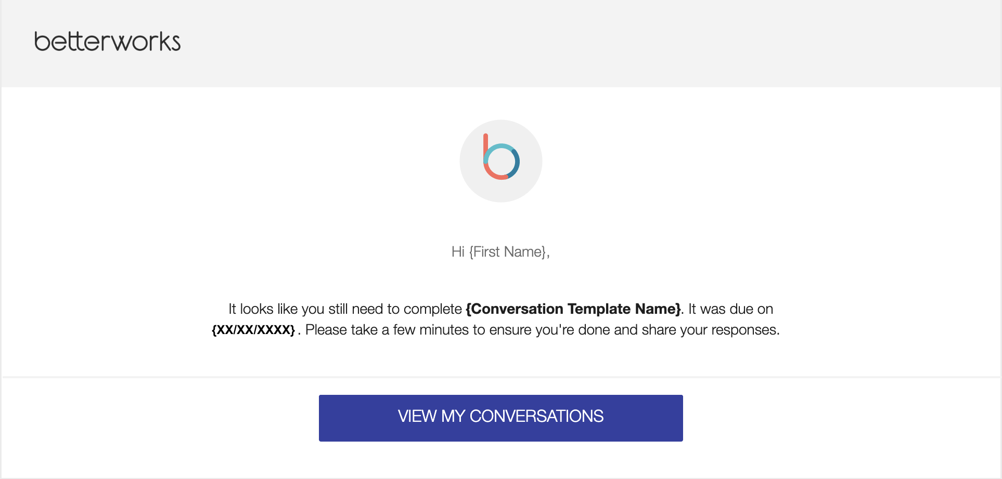Click the {First Name} placeholder text
Image resolution: width=1002 pixels, height=479 pixels.
pyautogui.click(x=508, y=252)
